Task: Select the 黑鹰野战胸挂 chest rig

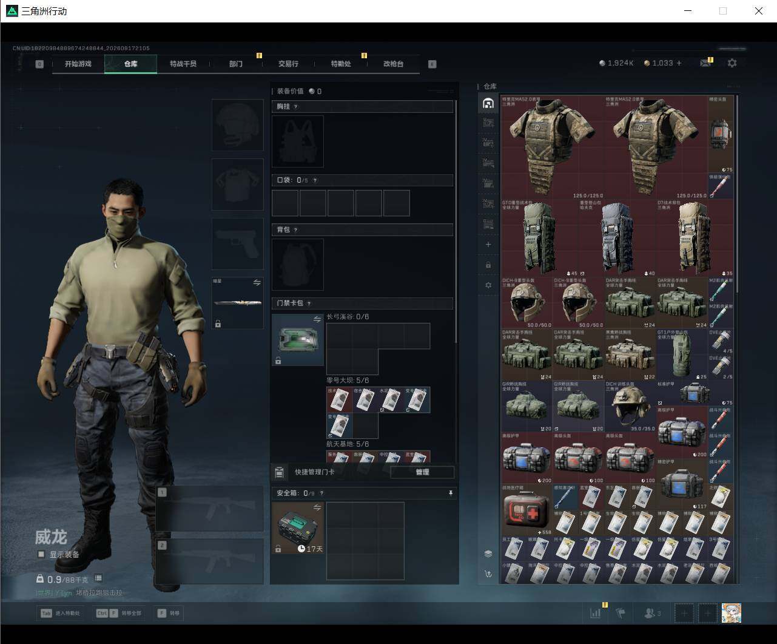Action: 630,354
